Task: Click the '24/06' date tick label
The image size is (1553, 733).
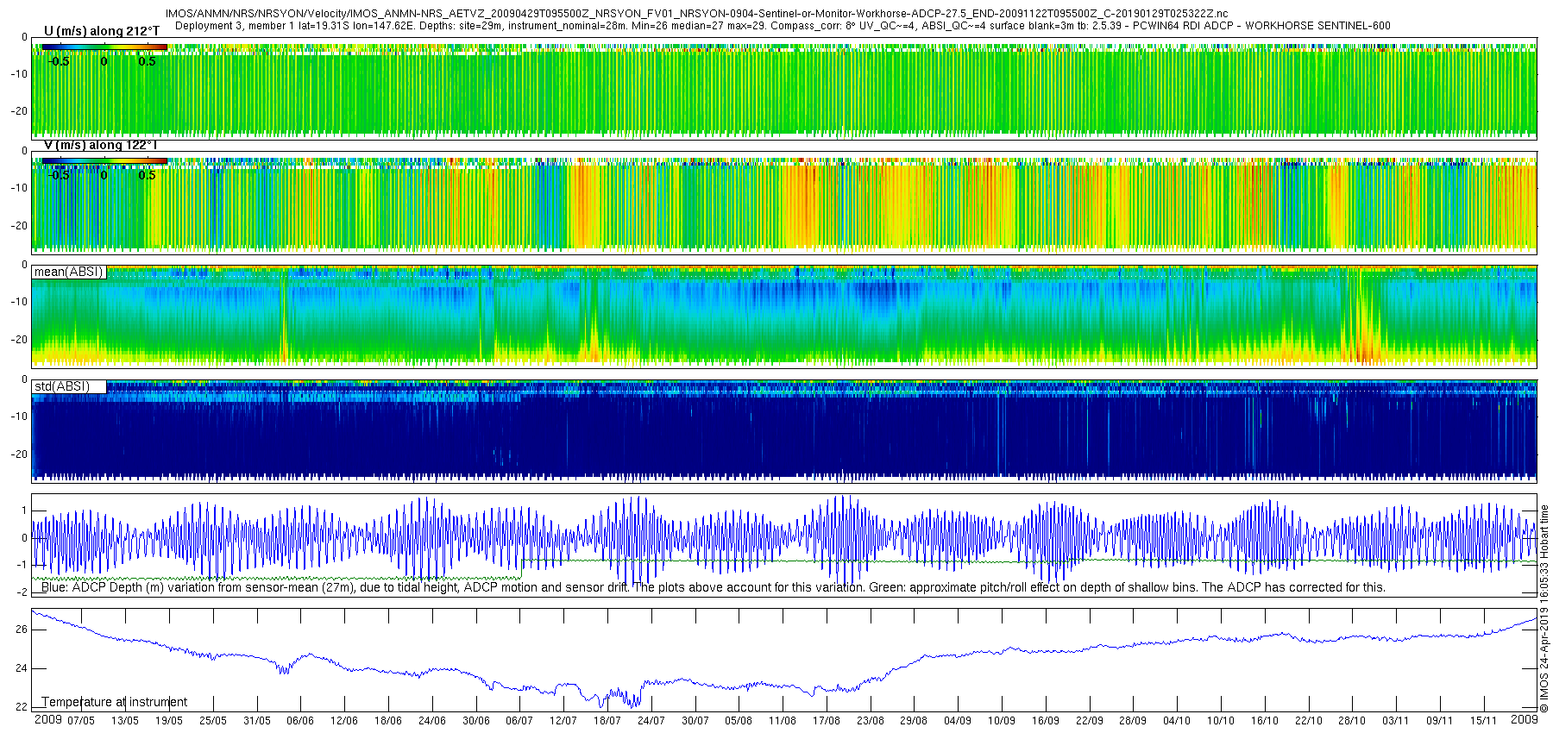Action: pos(432,721)
